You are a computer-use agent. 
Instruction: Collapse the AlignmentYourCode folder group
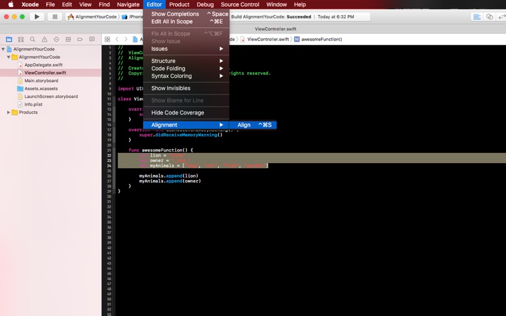pos(9,57)
